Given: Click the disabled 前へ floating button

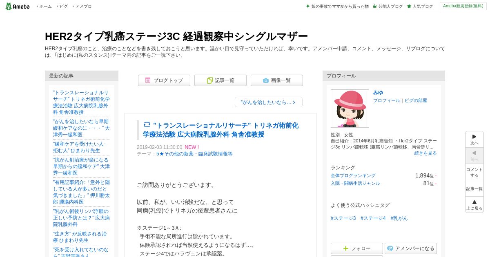Looking at the screenshot, I should [x=474, y=156].
